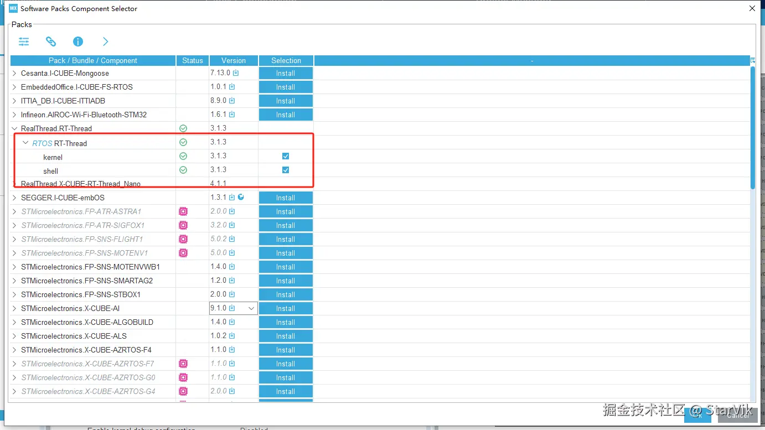Uncheck the shell component checkbox
This screenshot has width=765, height=430.
click(x=286, y=170)
